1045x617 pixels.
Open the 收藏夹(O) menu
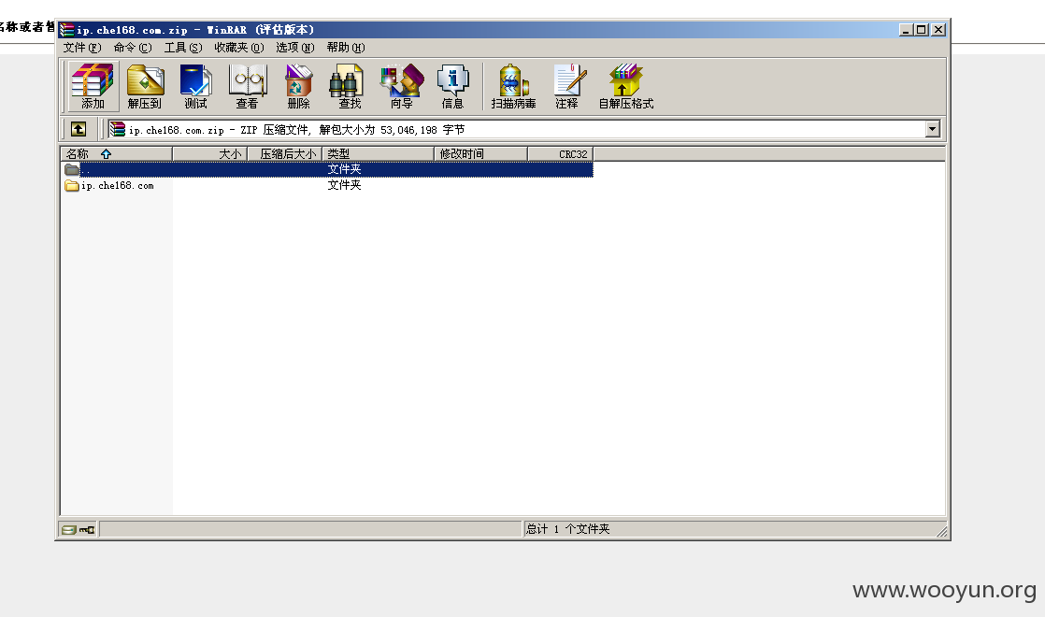point(239,48)
